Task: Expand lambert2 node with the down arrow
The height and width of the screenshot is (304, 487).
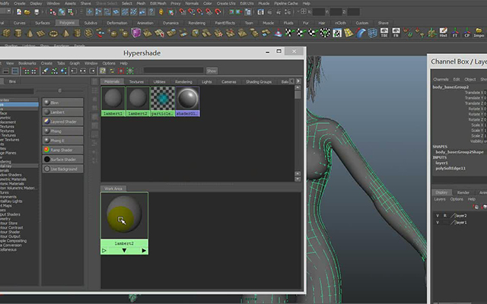Action: 124,250
